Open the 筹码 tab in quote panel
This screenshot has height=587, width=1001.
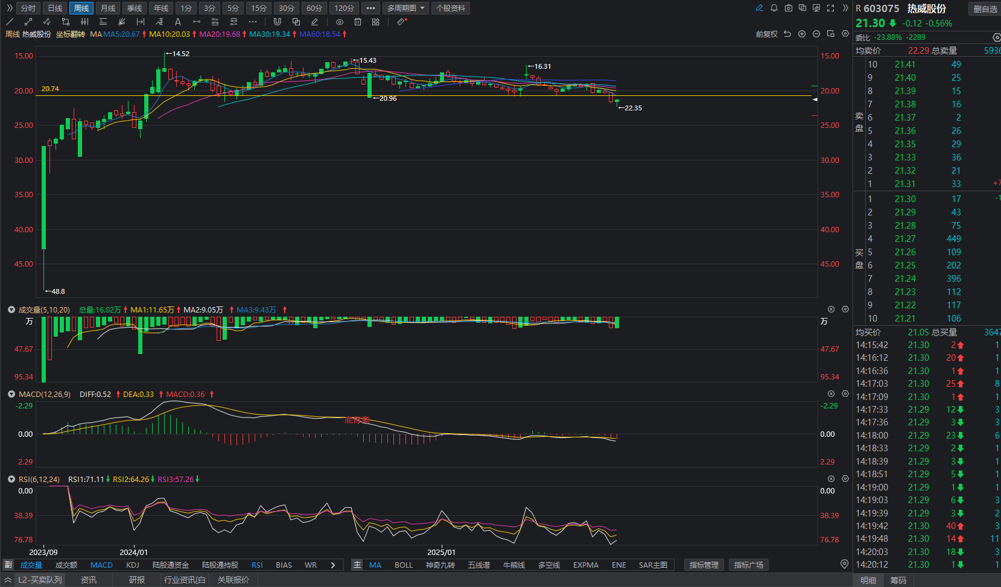[x=898, y=580]
